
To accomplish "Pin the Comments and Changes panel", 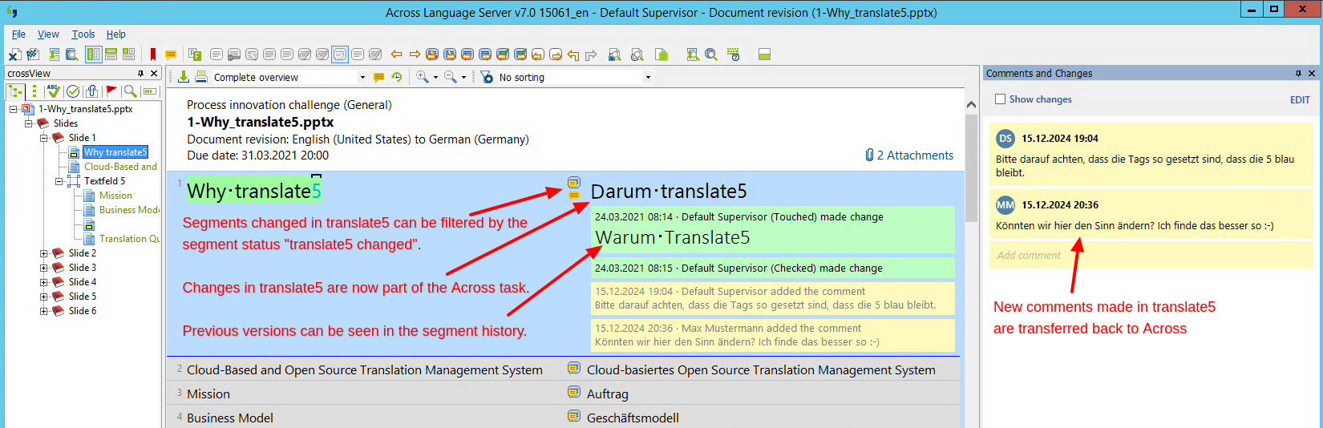I will coord(1298,73).
